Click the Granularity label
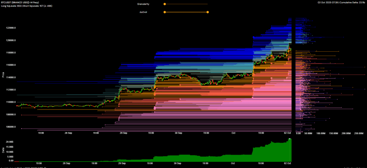This screenshot has width=367, height=168. pyautogui.click(x=143, y=4)
